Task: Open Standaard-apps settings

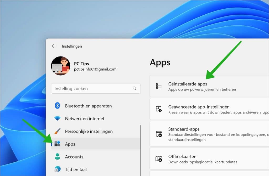Action: 209,134
